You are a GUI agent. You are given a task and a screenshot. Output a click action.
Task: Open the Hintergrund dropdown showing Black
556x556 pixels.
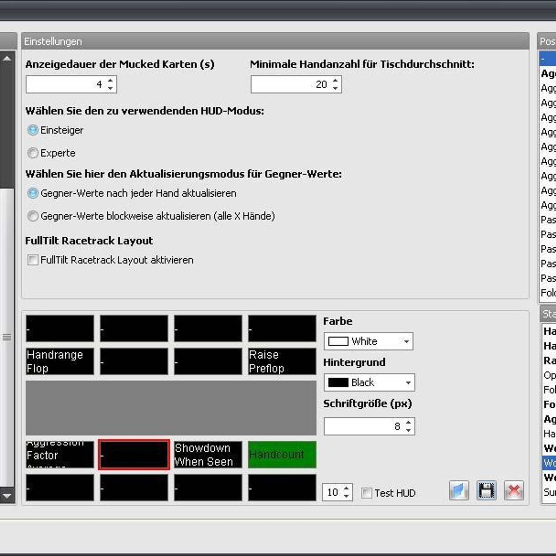pyautogui.click(x=369, y=383)
